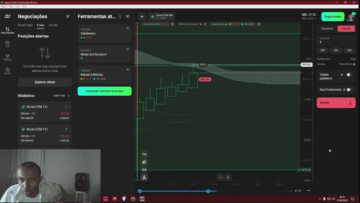Click Adicionar mais ferramentas button

tap(104, 91)
